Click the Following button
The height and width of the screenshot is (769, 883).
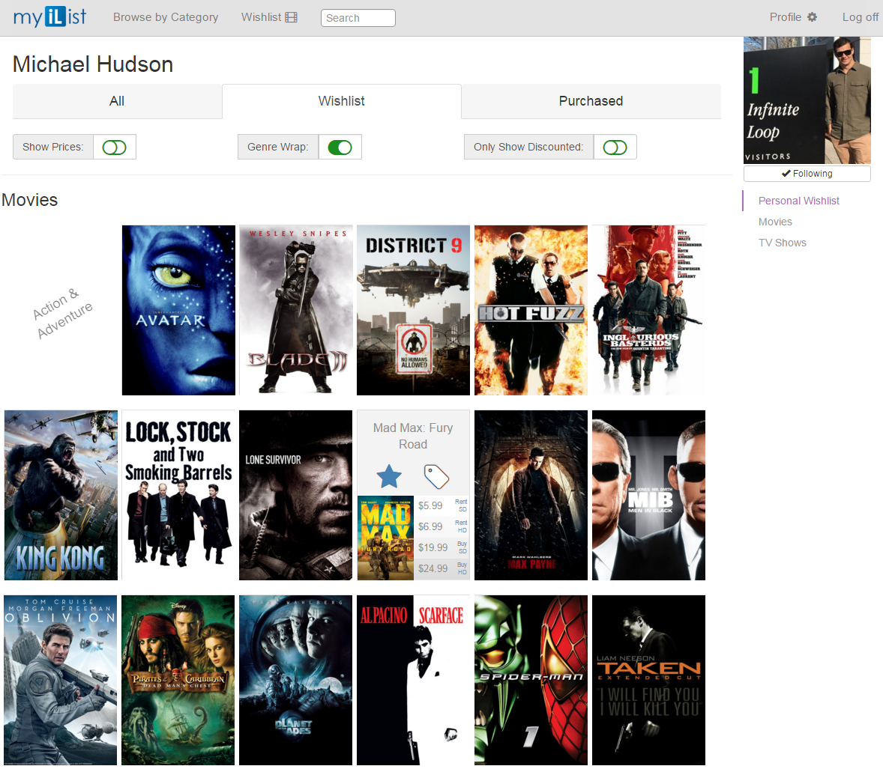[807, 174]
